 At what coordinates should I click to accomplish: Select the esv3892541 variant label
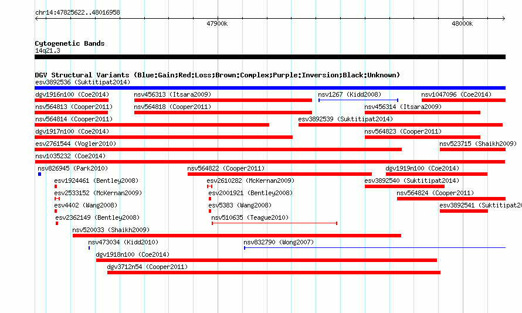point(480,205)
